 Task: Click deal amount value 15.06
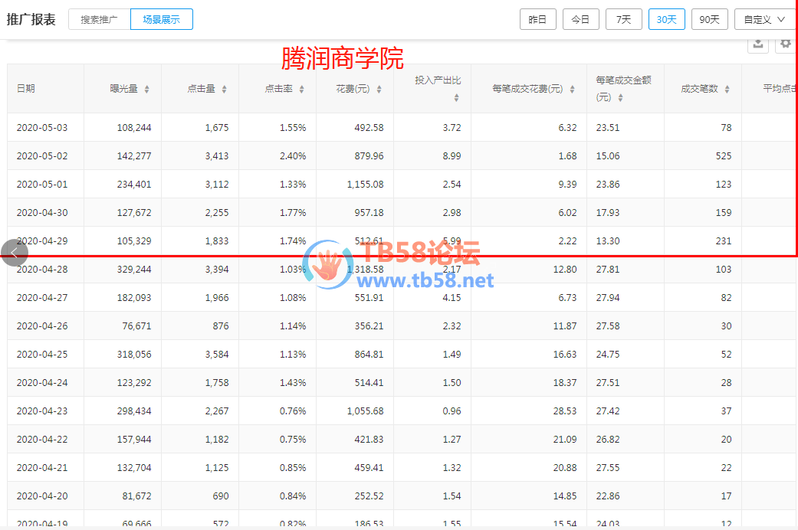[x=608, y=156]
